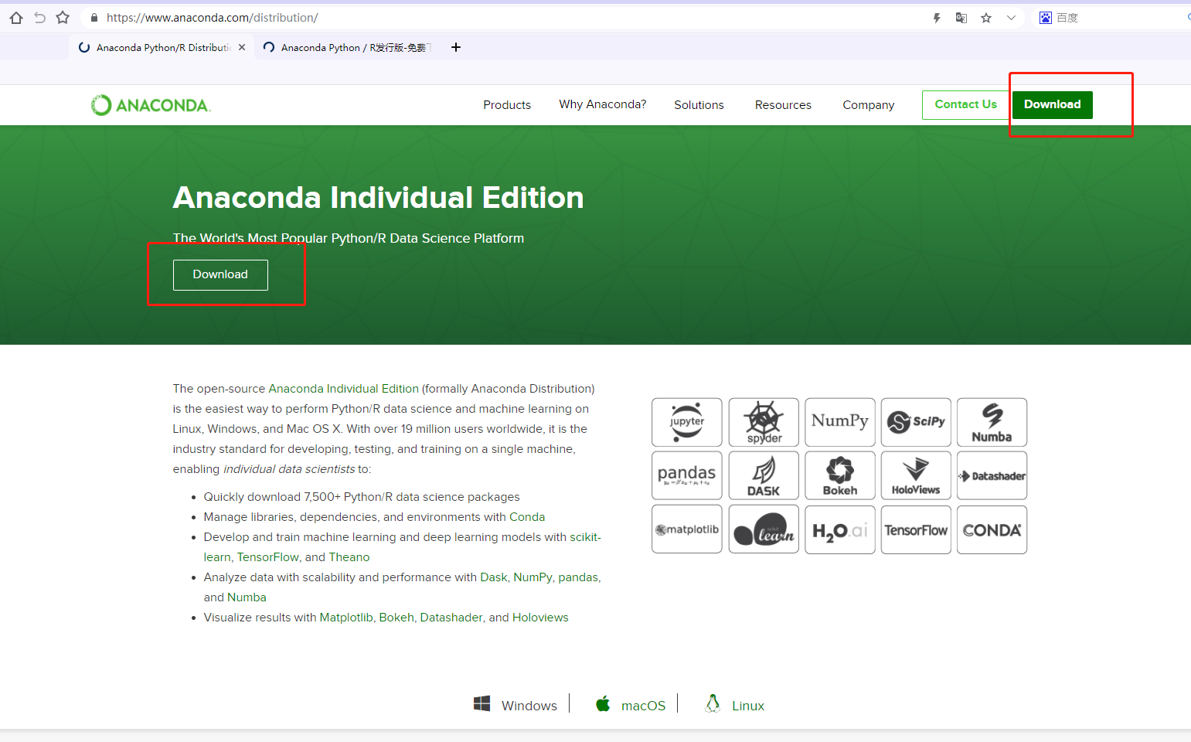Click the SciPy logo tile
The height and width of the screenshot is (742, 1191).
click(x=916, y=422)
